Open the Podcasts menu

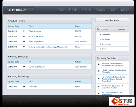click(x=73, y=10)
